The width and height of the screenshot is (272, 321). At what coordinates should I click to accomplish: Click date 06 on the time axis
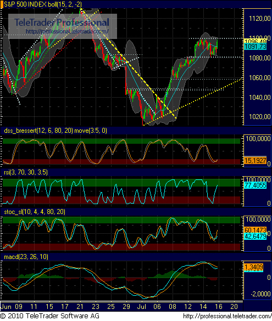click(157, 307)
